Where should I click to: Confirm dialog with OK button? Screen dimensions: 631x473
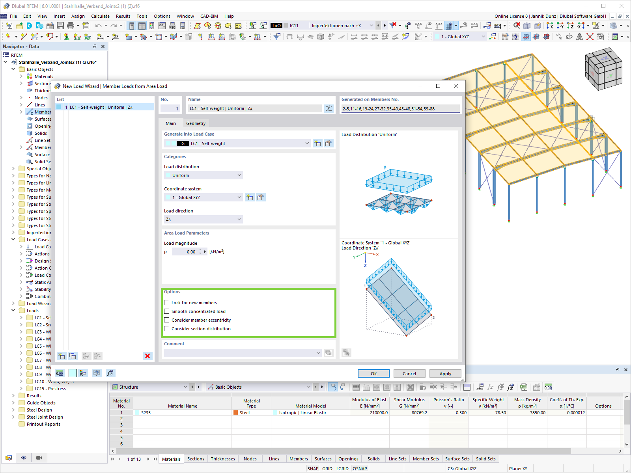373,374
